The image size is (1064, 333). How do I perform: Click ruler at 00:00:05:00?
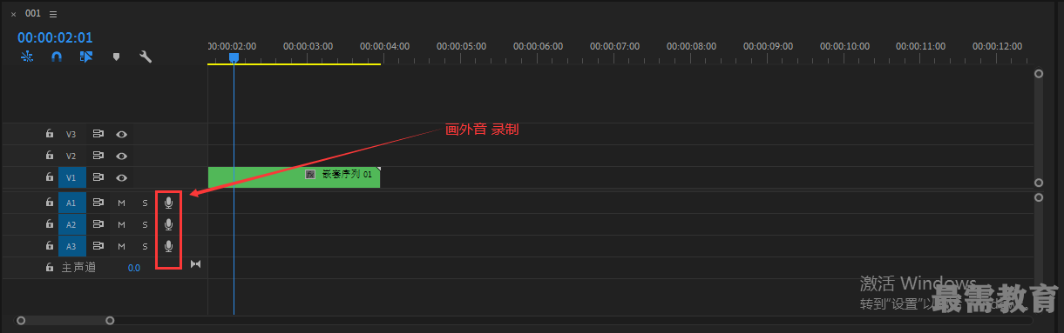461,46
